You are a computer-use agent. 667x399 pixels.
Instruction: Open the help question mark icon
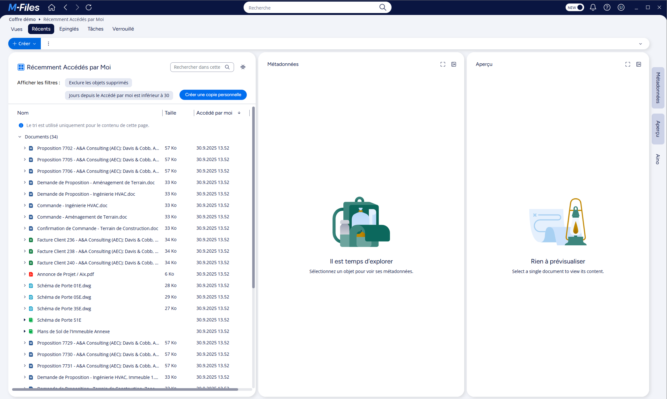point(607,7)
